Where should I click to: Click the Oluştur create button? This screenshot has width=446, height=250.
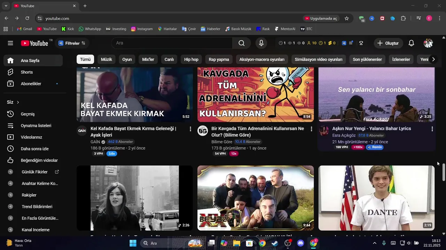pos(389,43)
